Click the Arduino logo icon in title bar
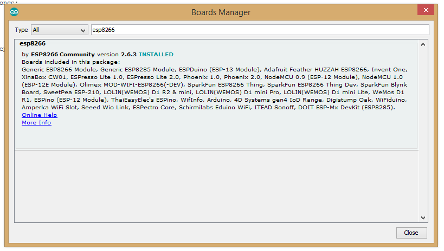The width and height of the screenshot is (444, 251). (14, 12)
